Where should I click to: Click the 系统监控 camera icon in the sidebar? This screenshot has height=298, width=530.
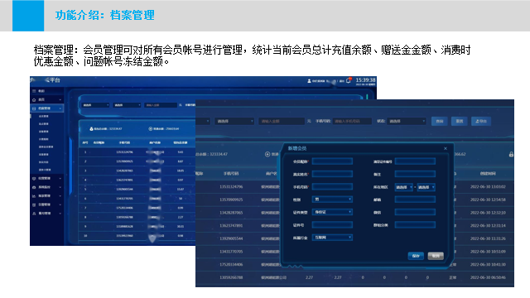[34, 187]
